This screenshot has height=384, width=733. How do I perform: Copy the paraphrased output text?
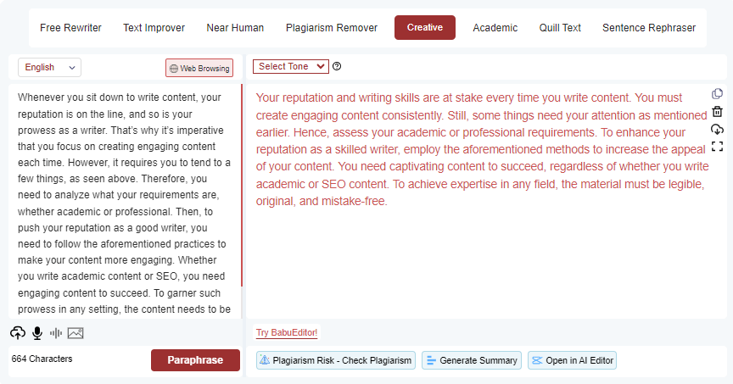point(717,94)
